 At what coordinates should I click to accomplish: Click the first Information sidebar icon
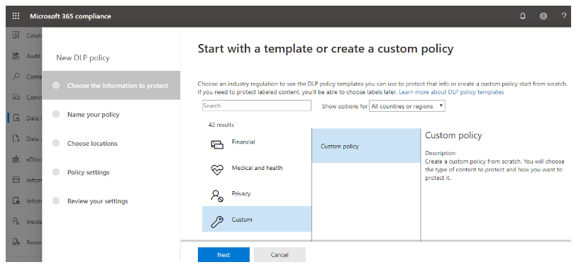pos(16,180)
